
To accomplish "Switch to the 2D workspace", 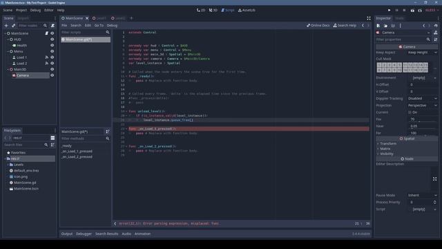I will [201, 10].
